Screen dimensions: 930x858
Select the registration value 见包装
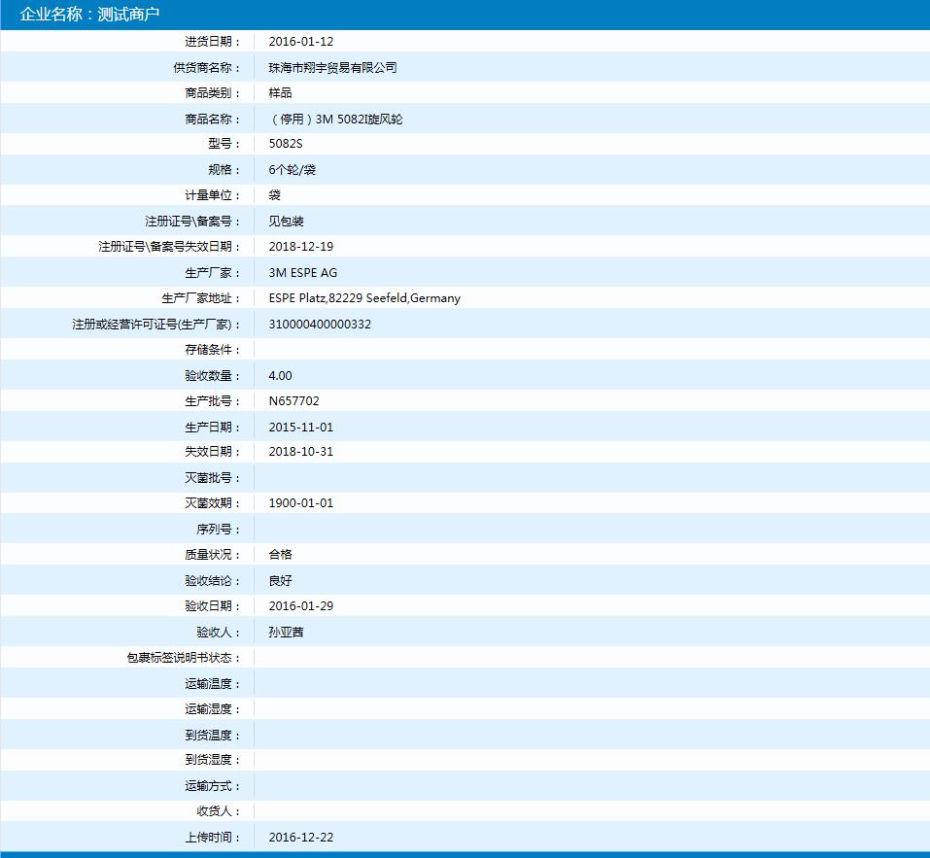click(286, 222)
